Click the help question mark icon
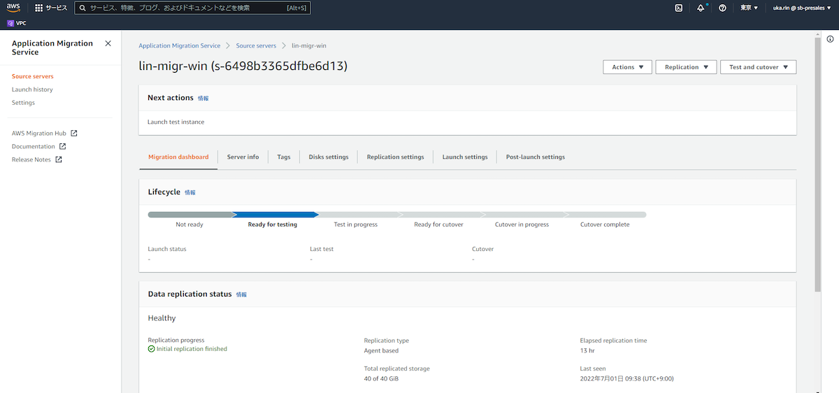This screenshot has width=839, height=393. pos(722,8)
